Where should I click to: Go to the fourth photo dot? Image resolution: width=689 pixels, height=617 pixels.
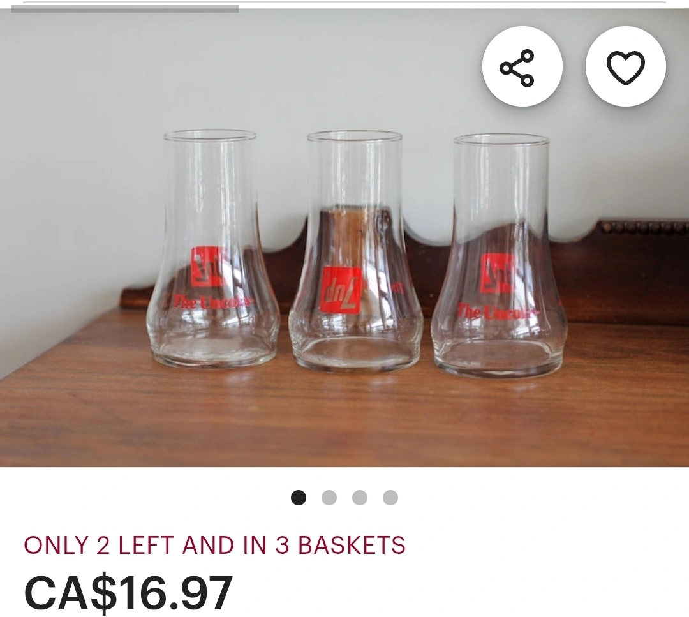(x=390, y=498)
